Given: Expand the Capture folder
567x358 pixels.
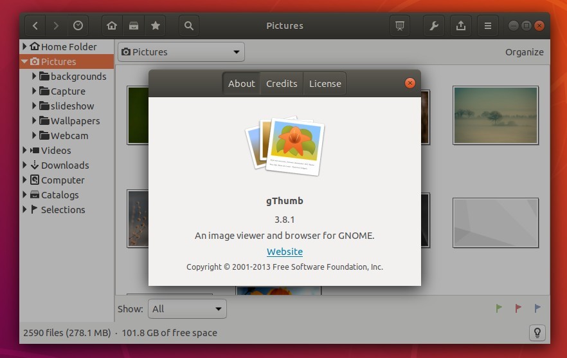Looking at the screenshot, I should point(34,91).
